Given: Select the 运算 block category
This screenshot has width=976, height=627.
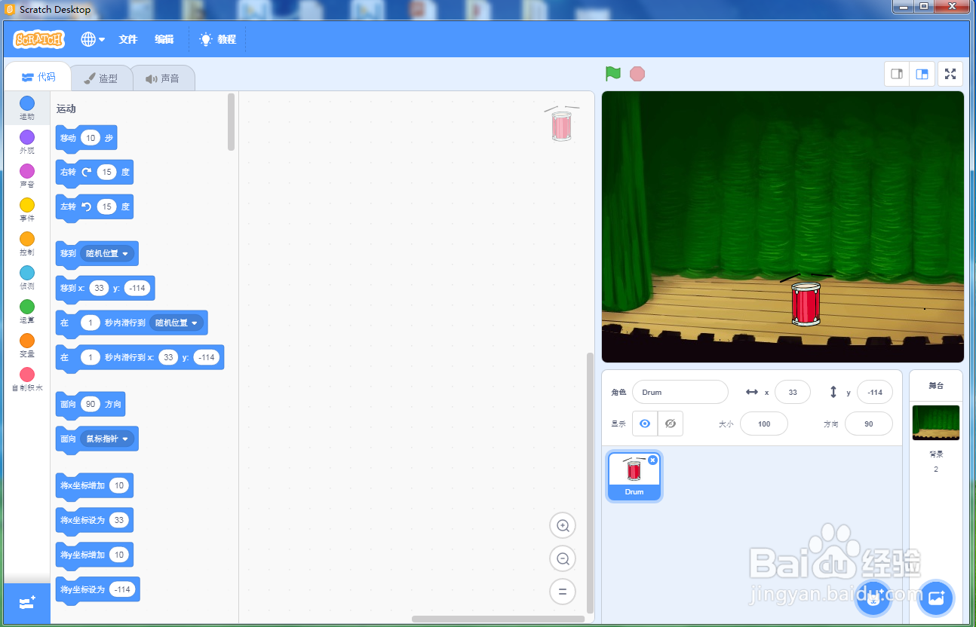Looking at the screenshot, I should tap(27, 312).
